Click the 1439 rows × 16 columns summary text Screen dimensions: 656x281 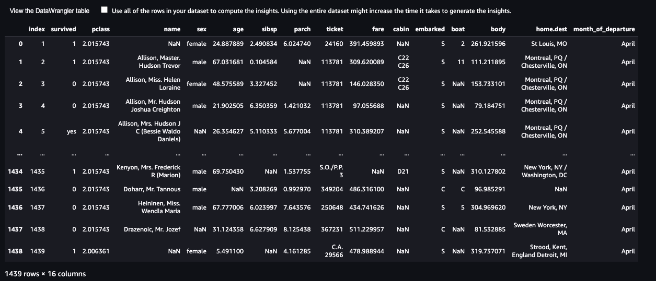[x=45, y=274]
